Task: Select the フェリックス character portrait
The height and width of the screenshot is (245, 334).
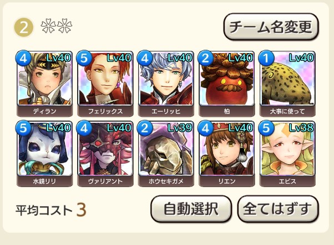Action: click(x=105, y=84)
